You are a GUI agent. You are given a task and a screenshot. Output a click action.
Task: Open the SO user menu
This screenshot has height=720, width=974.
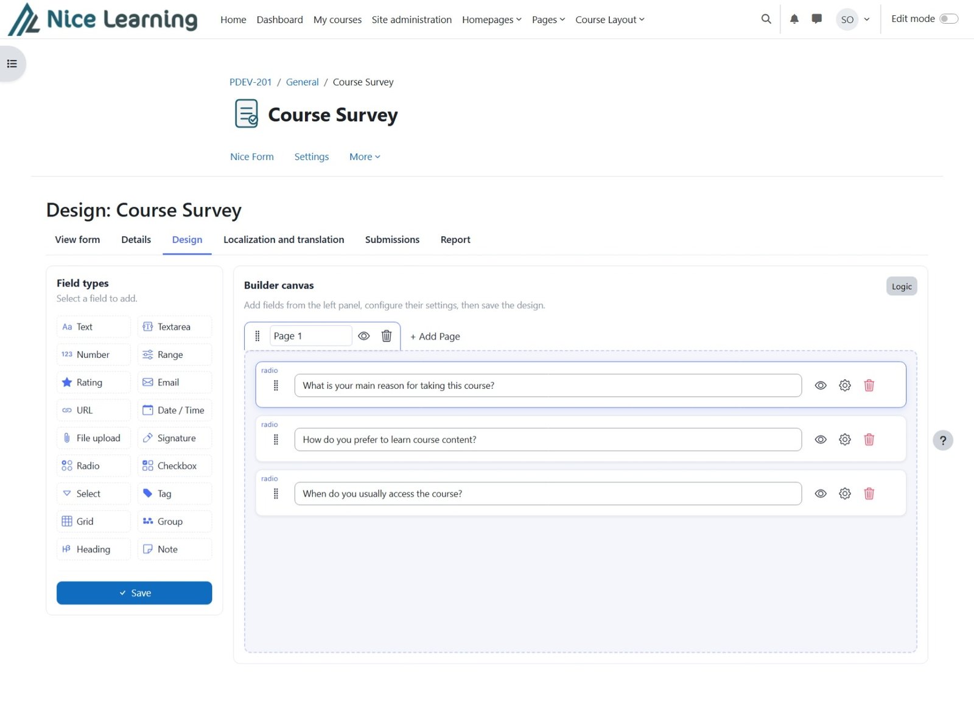pyautogui.click(x=853, y=19)
